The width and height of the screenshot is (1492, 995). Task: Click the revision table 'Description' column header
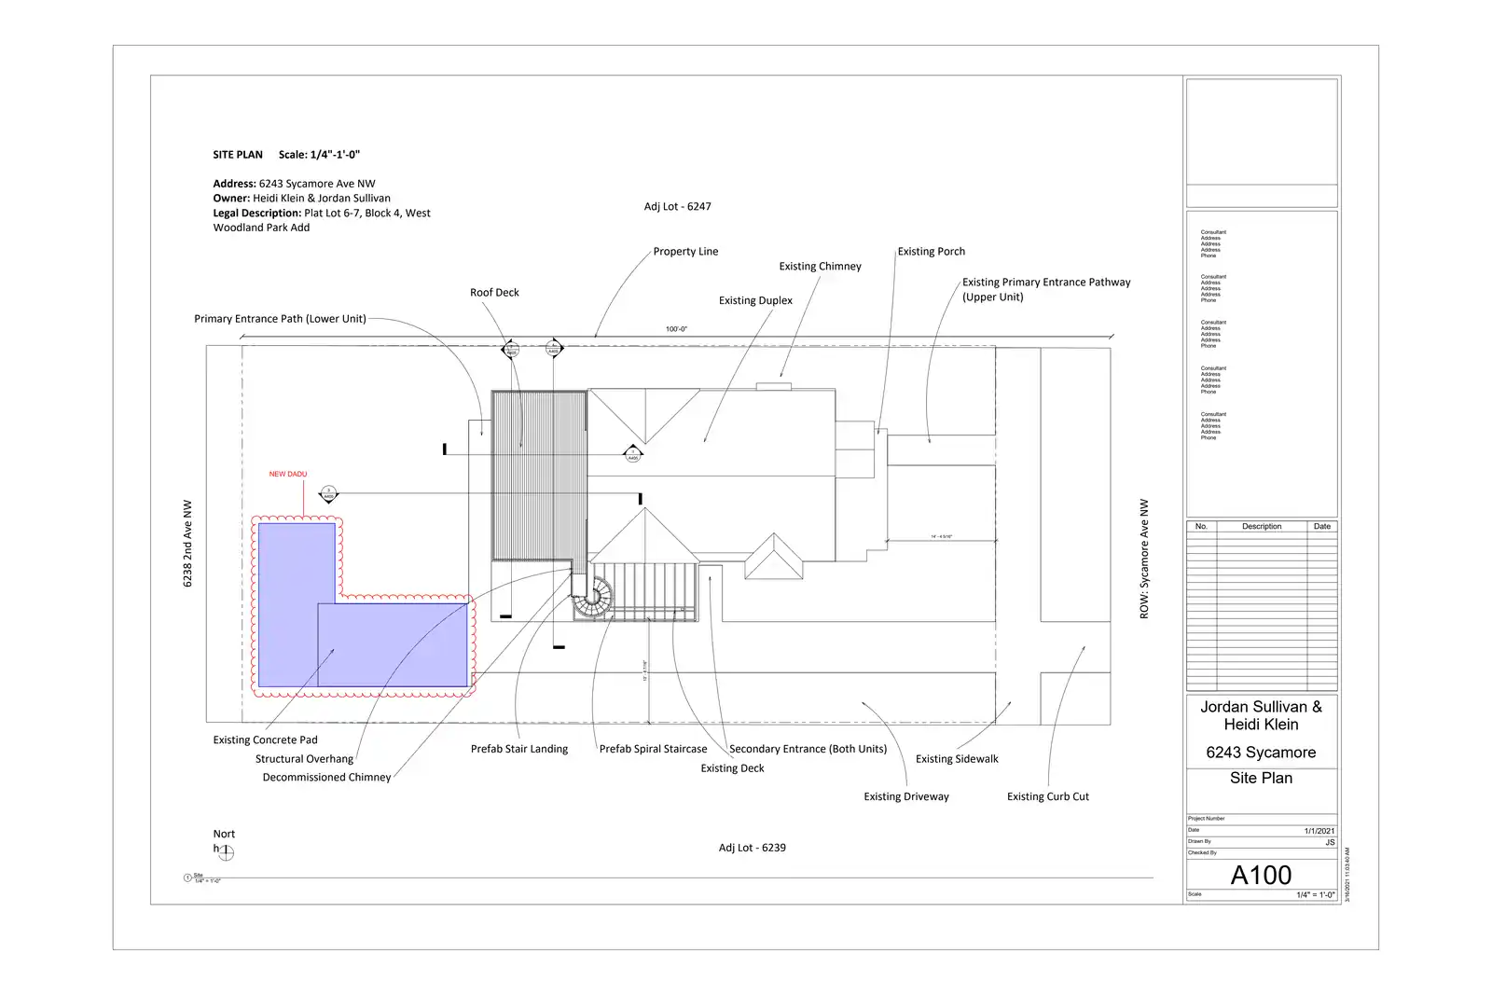click(1262, 527)
